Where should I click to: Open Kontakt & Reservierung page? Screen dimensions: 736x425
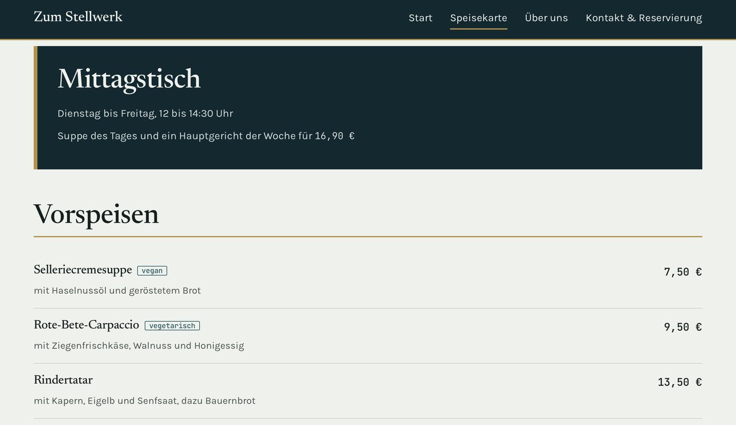pos(643,18)
